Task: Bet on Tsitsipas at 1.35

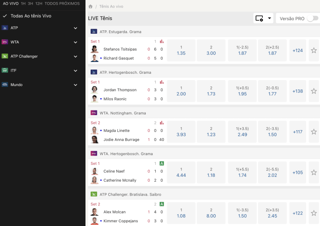Action: coord(181,51)
